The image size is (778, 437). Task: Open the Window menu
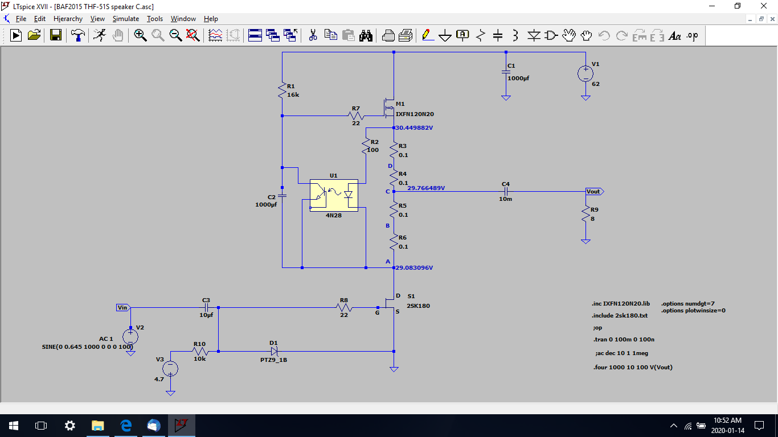click(x=183, y=19)
